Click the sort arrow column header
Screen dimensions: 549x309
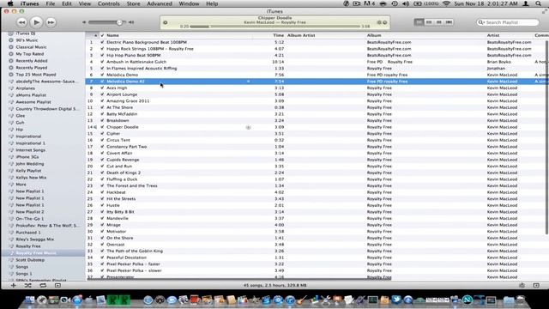(x=92, y=35)
